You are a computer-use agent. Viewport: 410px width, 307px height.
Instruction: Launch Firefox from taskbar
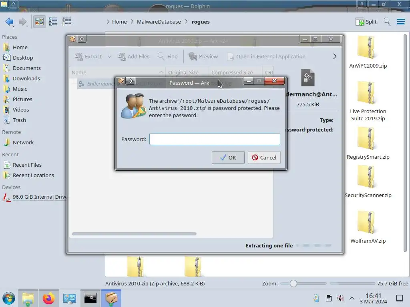coord(48,298)
